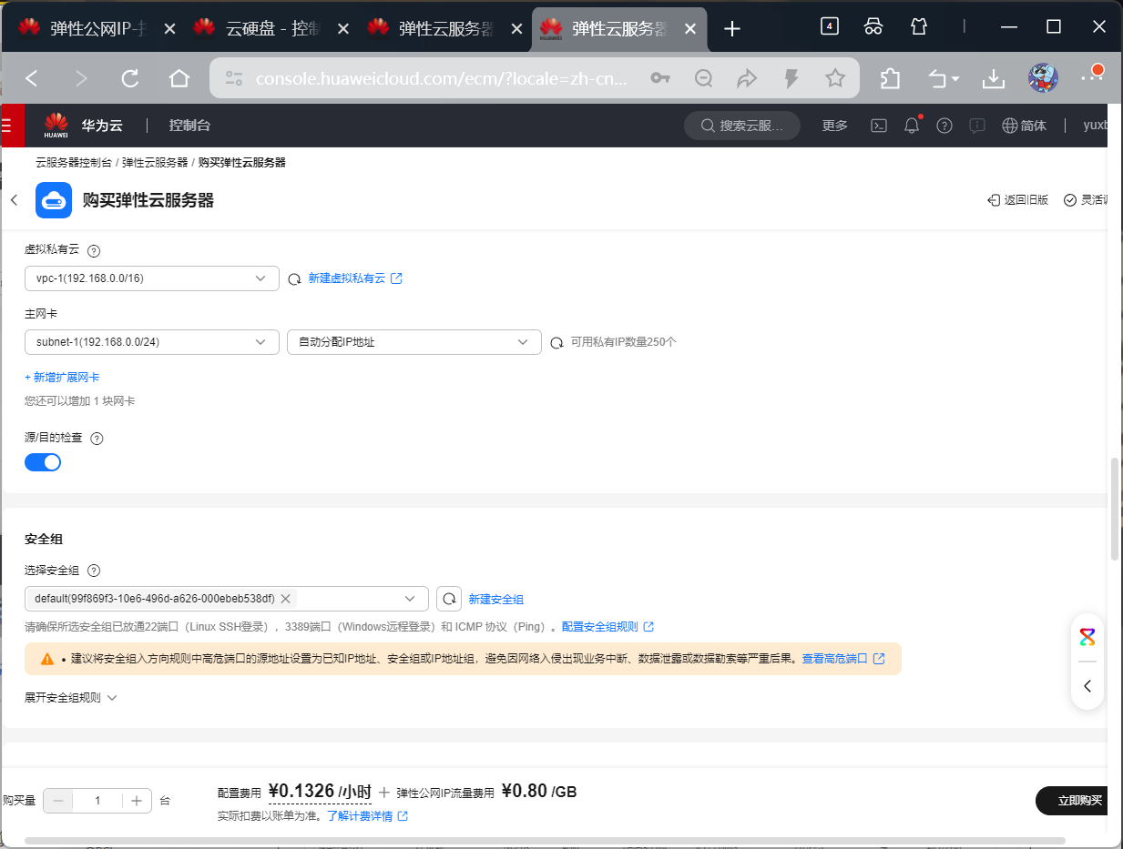Show 源/目的检查 help tooltip icon

97,439
